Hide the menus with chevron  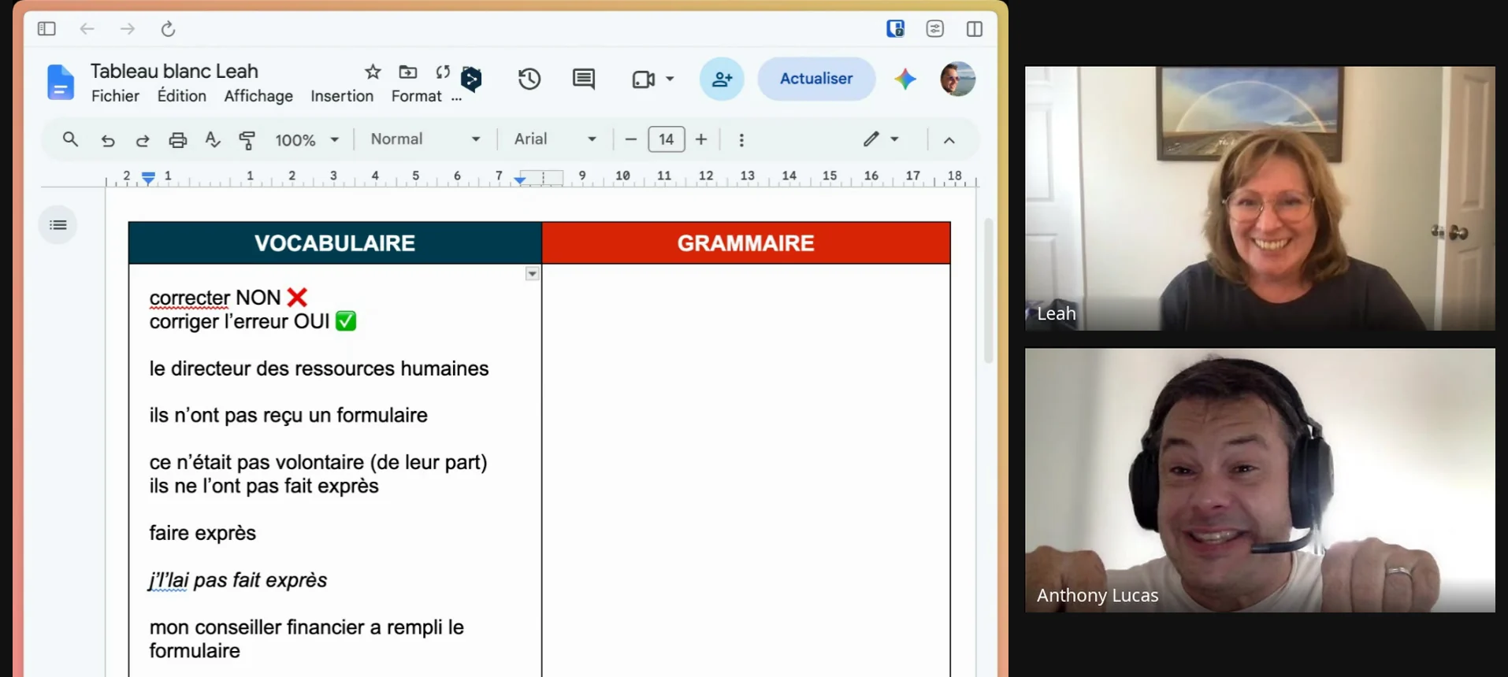[x=949, y=140]
